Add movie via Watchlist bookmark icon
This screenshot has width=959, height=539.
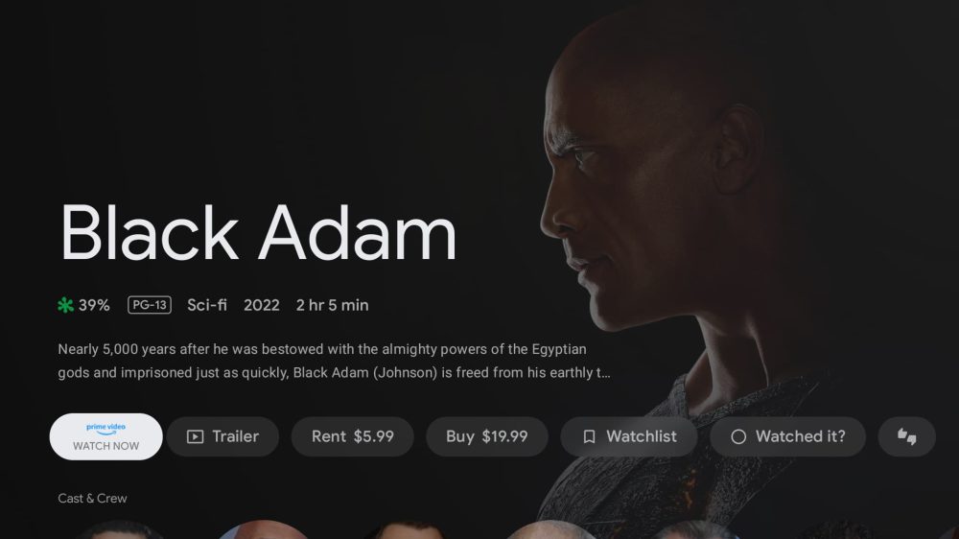coord(589,436)
